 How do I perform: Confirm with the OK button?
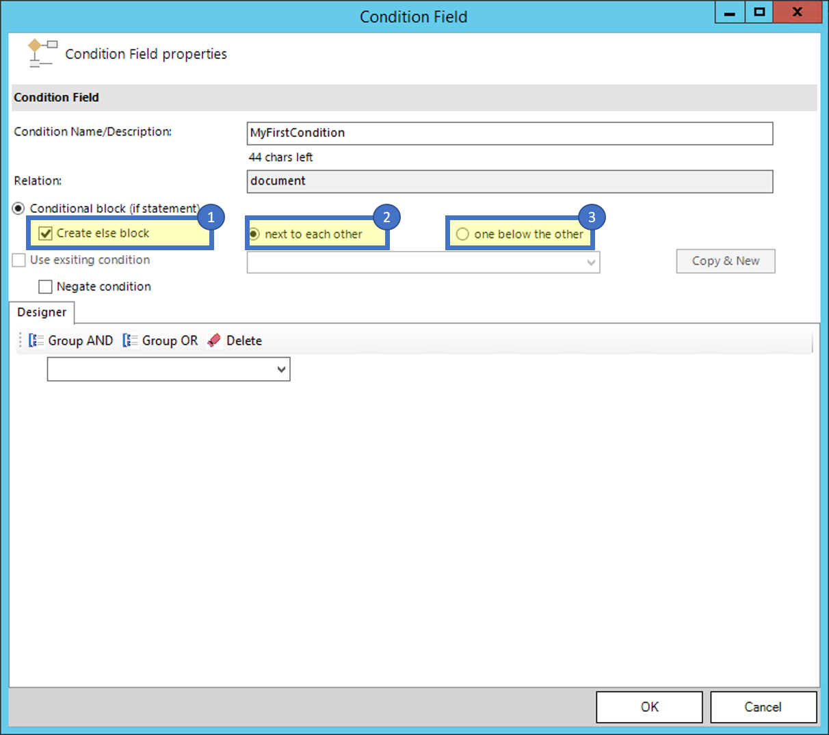click(x=648, y=707)
